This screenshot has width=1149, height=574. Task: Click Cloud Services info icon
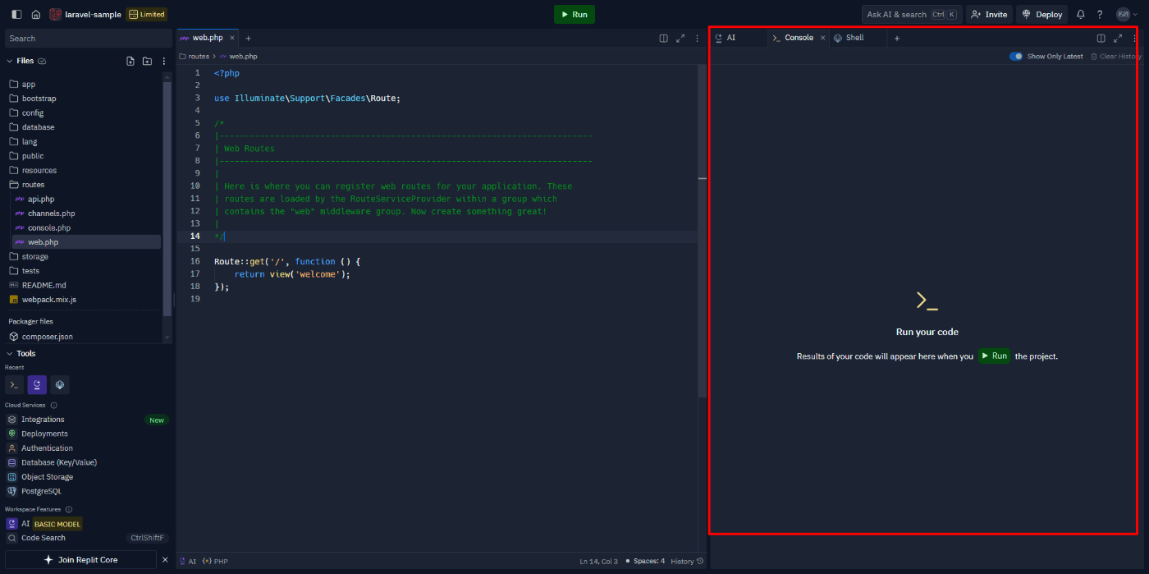click(x=54, y=406)
